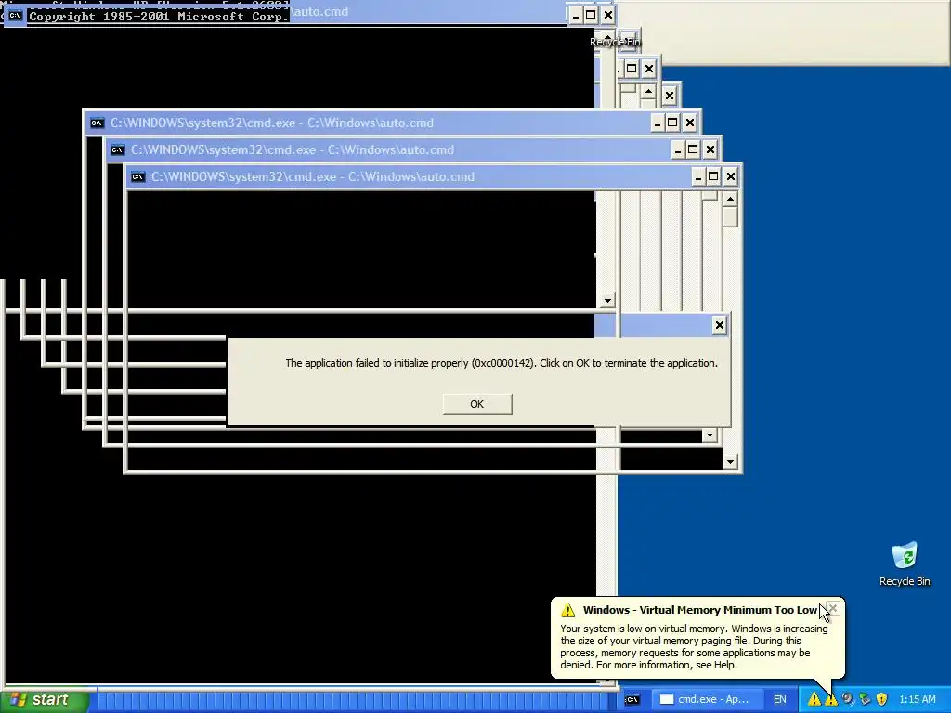Open the Start menu
This screenshot has height=713, width=951.
click(44, 700)
